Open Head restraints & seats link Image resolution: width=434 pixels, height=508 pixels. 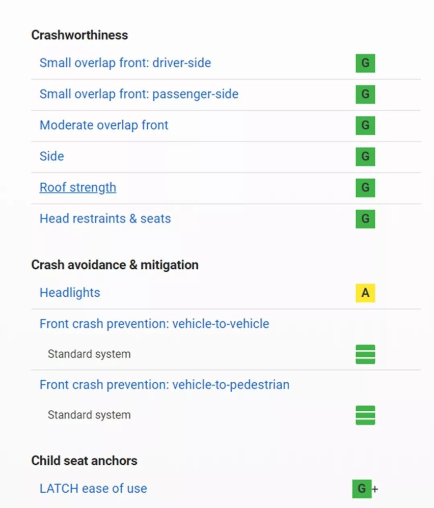(x=105, y=218)
